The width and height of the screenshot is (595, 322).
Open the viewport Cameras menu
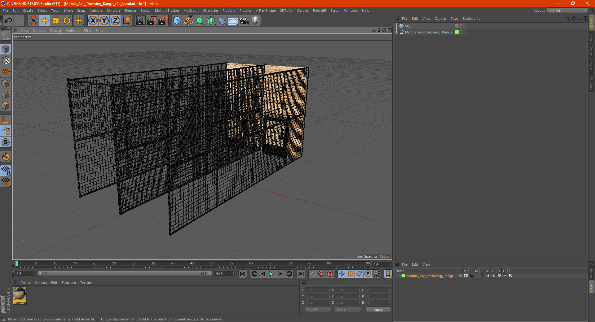(39, 31)
